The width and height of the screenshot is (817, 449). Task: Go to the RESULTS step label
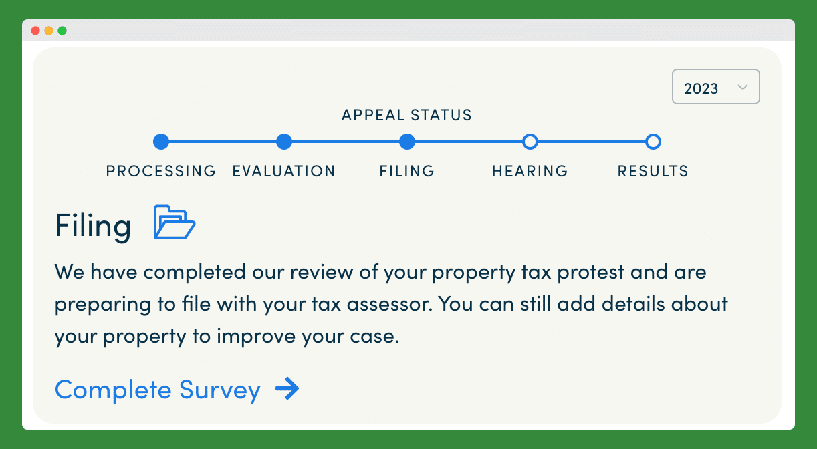point(653,171)
